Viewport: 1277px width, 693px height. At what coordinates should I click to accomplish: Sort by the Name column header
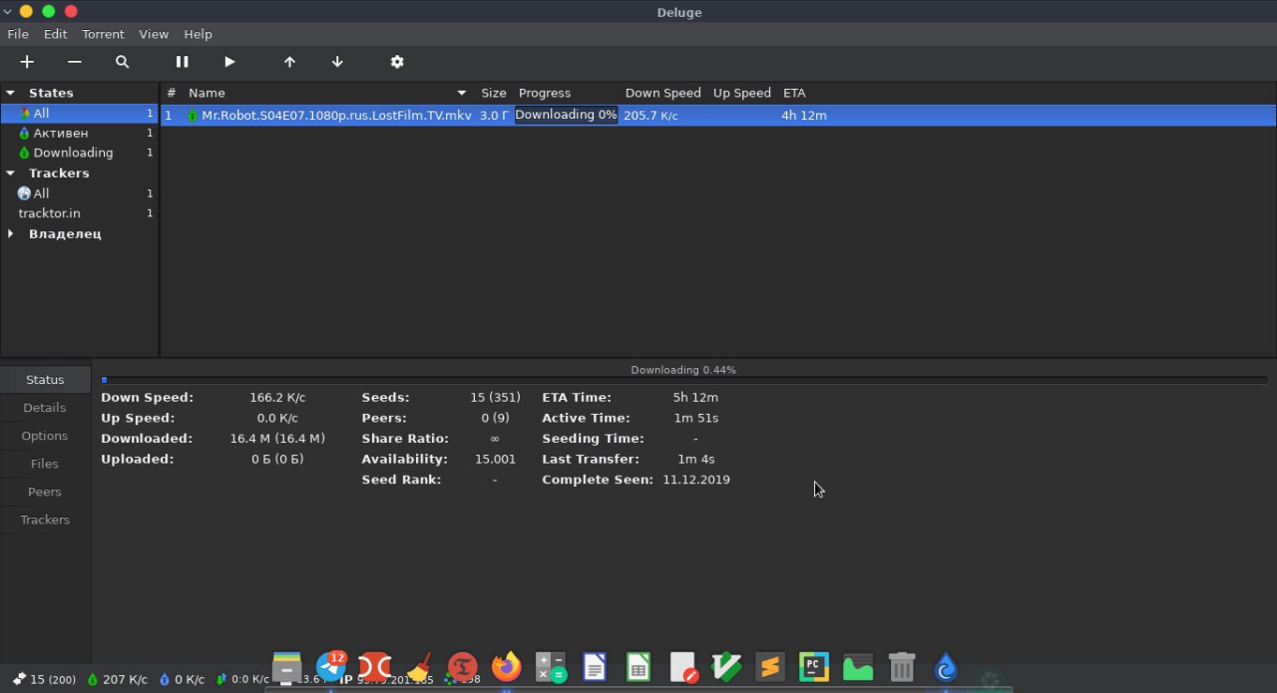(x=207, y=93)
